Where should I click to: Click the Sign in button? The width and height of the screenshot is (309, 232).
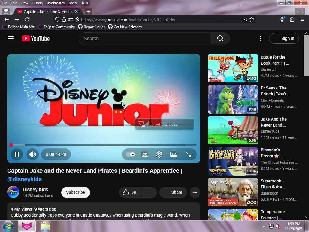pos(284,38)
